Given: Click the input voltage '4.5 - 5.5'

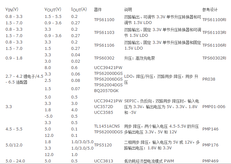Looking at the screenshot, I should click(x=14, y=129).
